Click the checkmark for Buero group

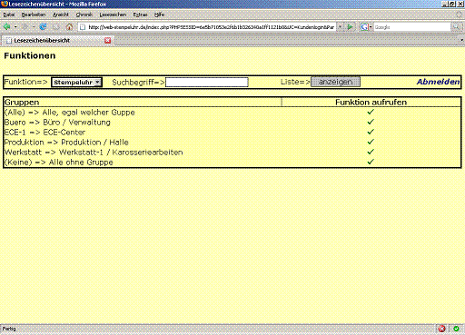[371, 122]
